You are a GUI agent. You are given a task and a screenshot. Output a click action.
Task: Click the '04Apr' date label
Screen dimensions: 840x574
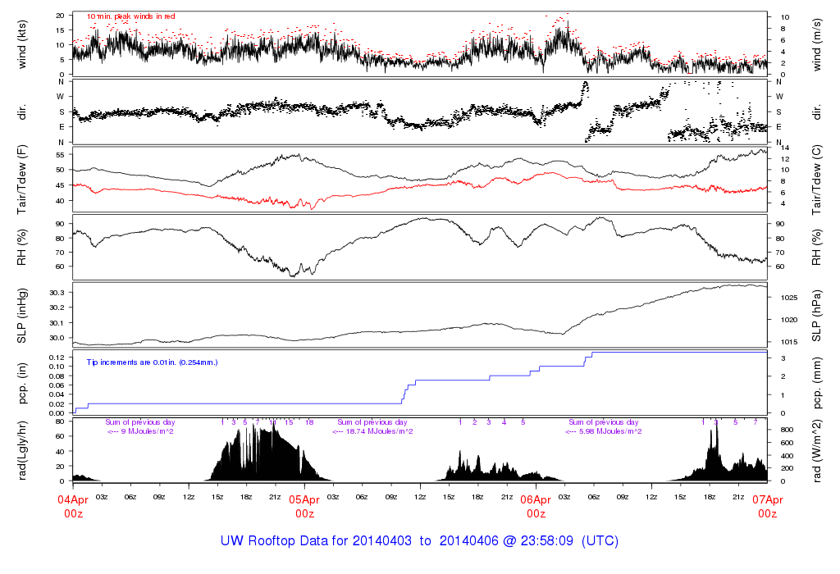pos(73,500)
